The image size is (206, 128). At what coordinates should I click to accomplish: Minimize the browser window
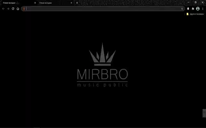[188, 2]
